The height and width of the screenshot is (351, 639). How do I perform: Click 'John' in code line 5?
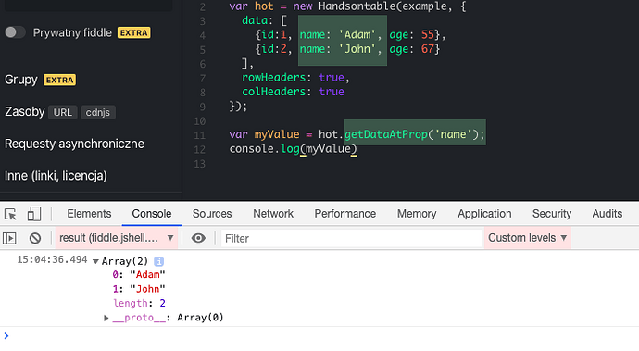pos(357,49)
